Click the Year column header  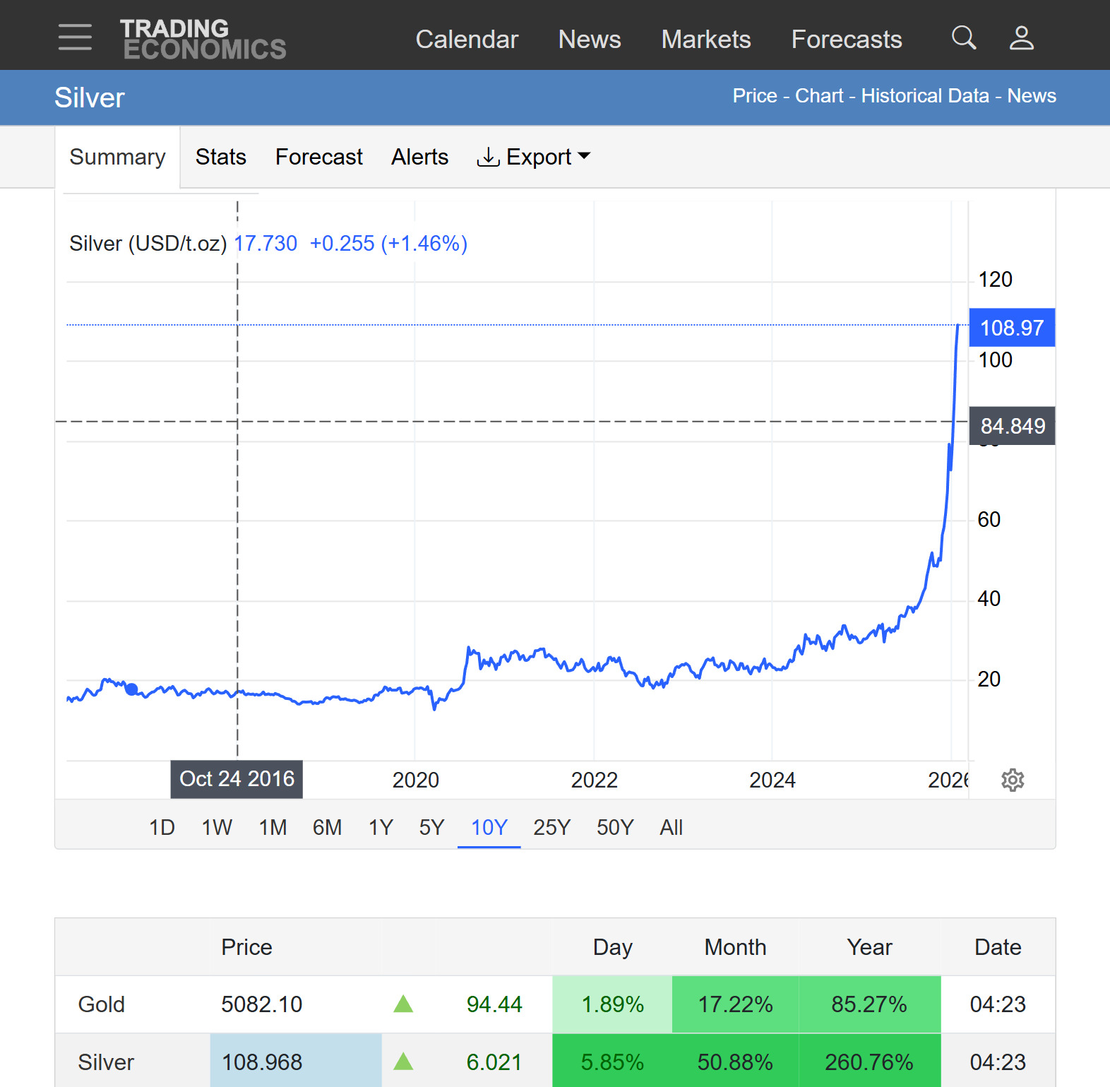click(869, 946)
